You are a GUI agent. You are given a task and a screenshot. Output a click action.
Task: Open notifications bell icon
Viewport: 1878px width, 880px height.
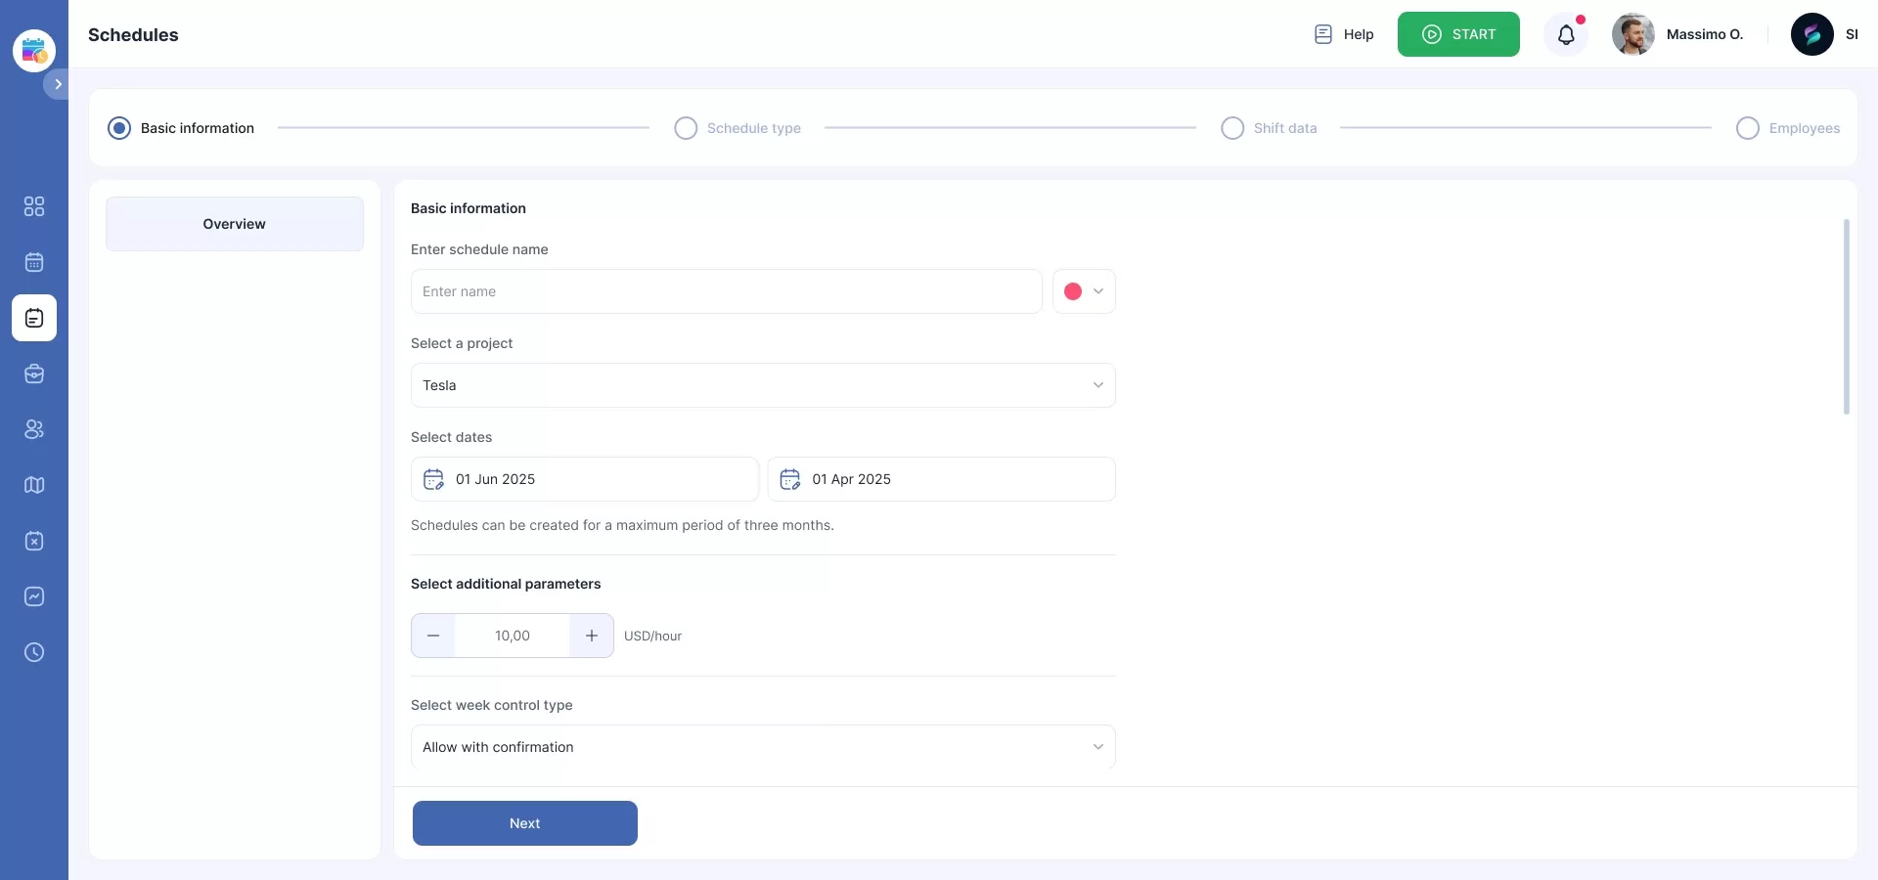(1566, 35)
